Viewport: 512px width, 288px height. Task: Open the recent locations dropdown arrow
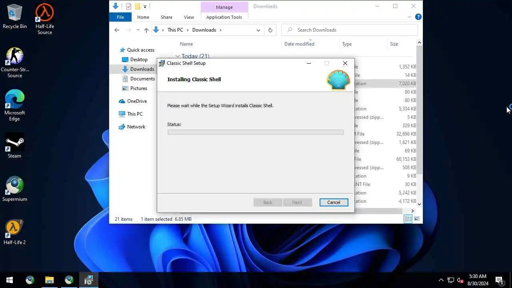click(138, 30)
